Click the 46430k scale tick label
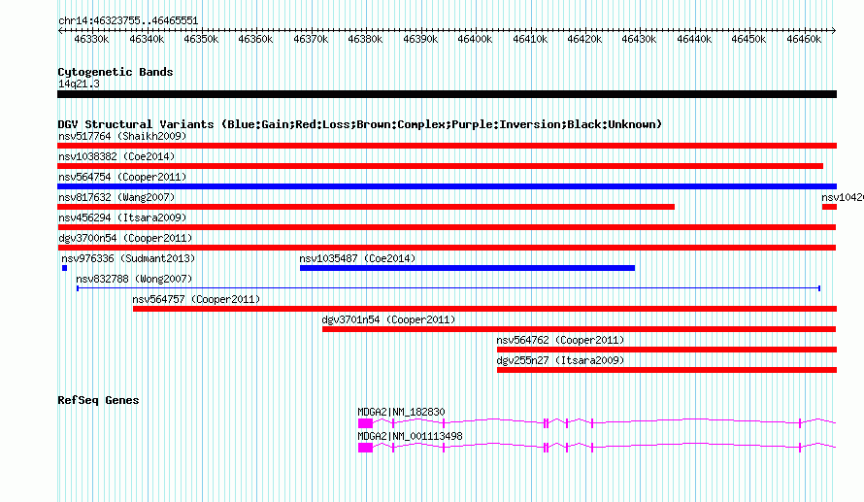 pyautogui.click(x=639, y=39)
